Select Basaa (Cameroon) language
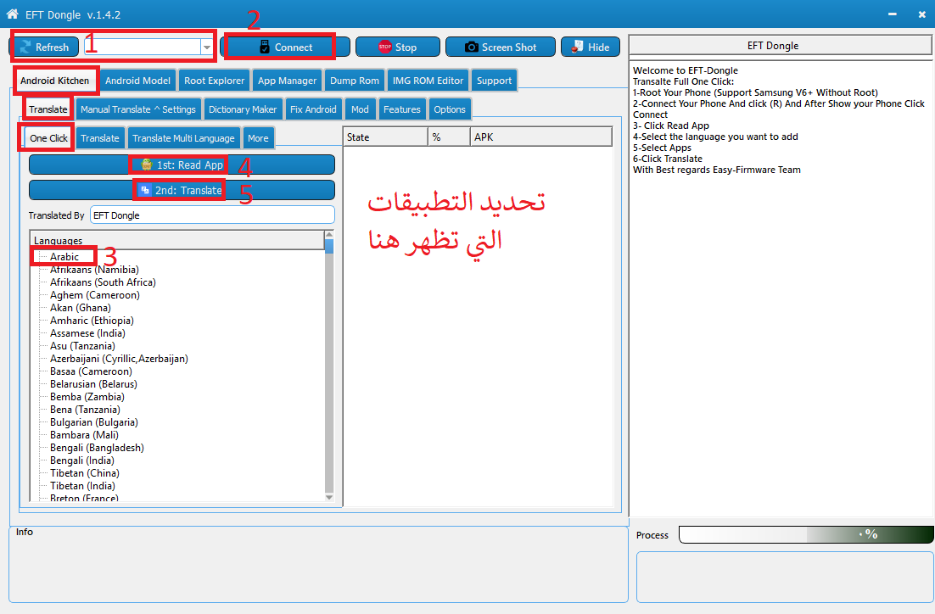Image resolution: width=935 pixels, height=614 pixels. point(92,371)
